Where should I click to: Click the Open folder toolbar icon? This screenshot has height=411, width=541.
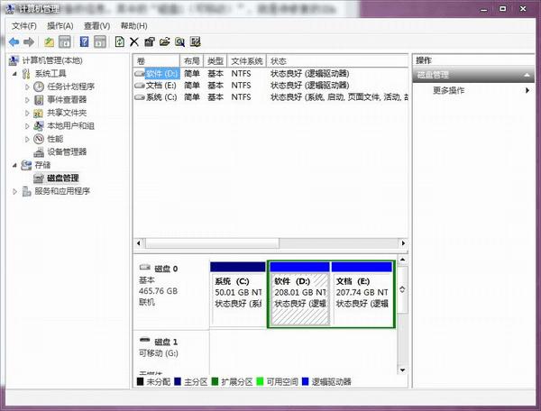click(x=165, y=42)
